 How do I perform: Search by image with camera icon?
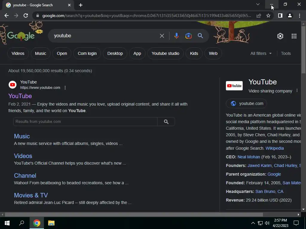click(188, 36)
